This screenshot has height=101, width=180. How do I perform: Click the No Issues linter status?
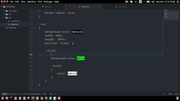pos(23,94)
